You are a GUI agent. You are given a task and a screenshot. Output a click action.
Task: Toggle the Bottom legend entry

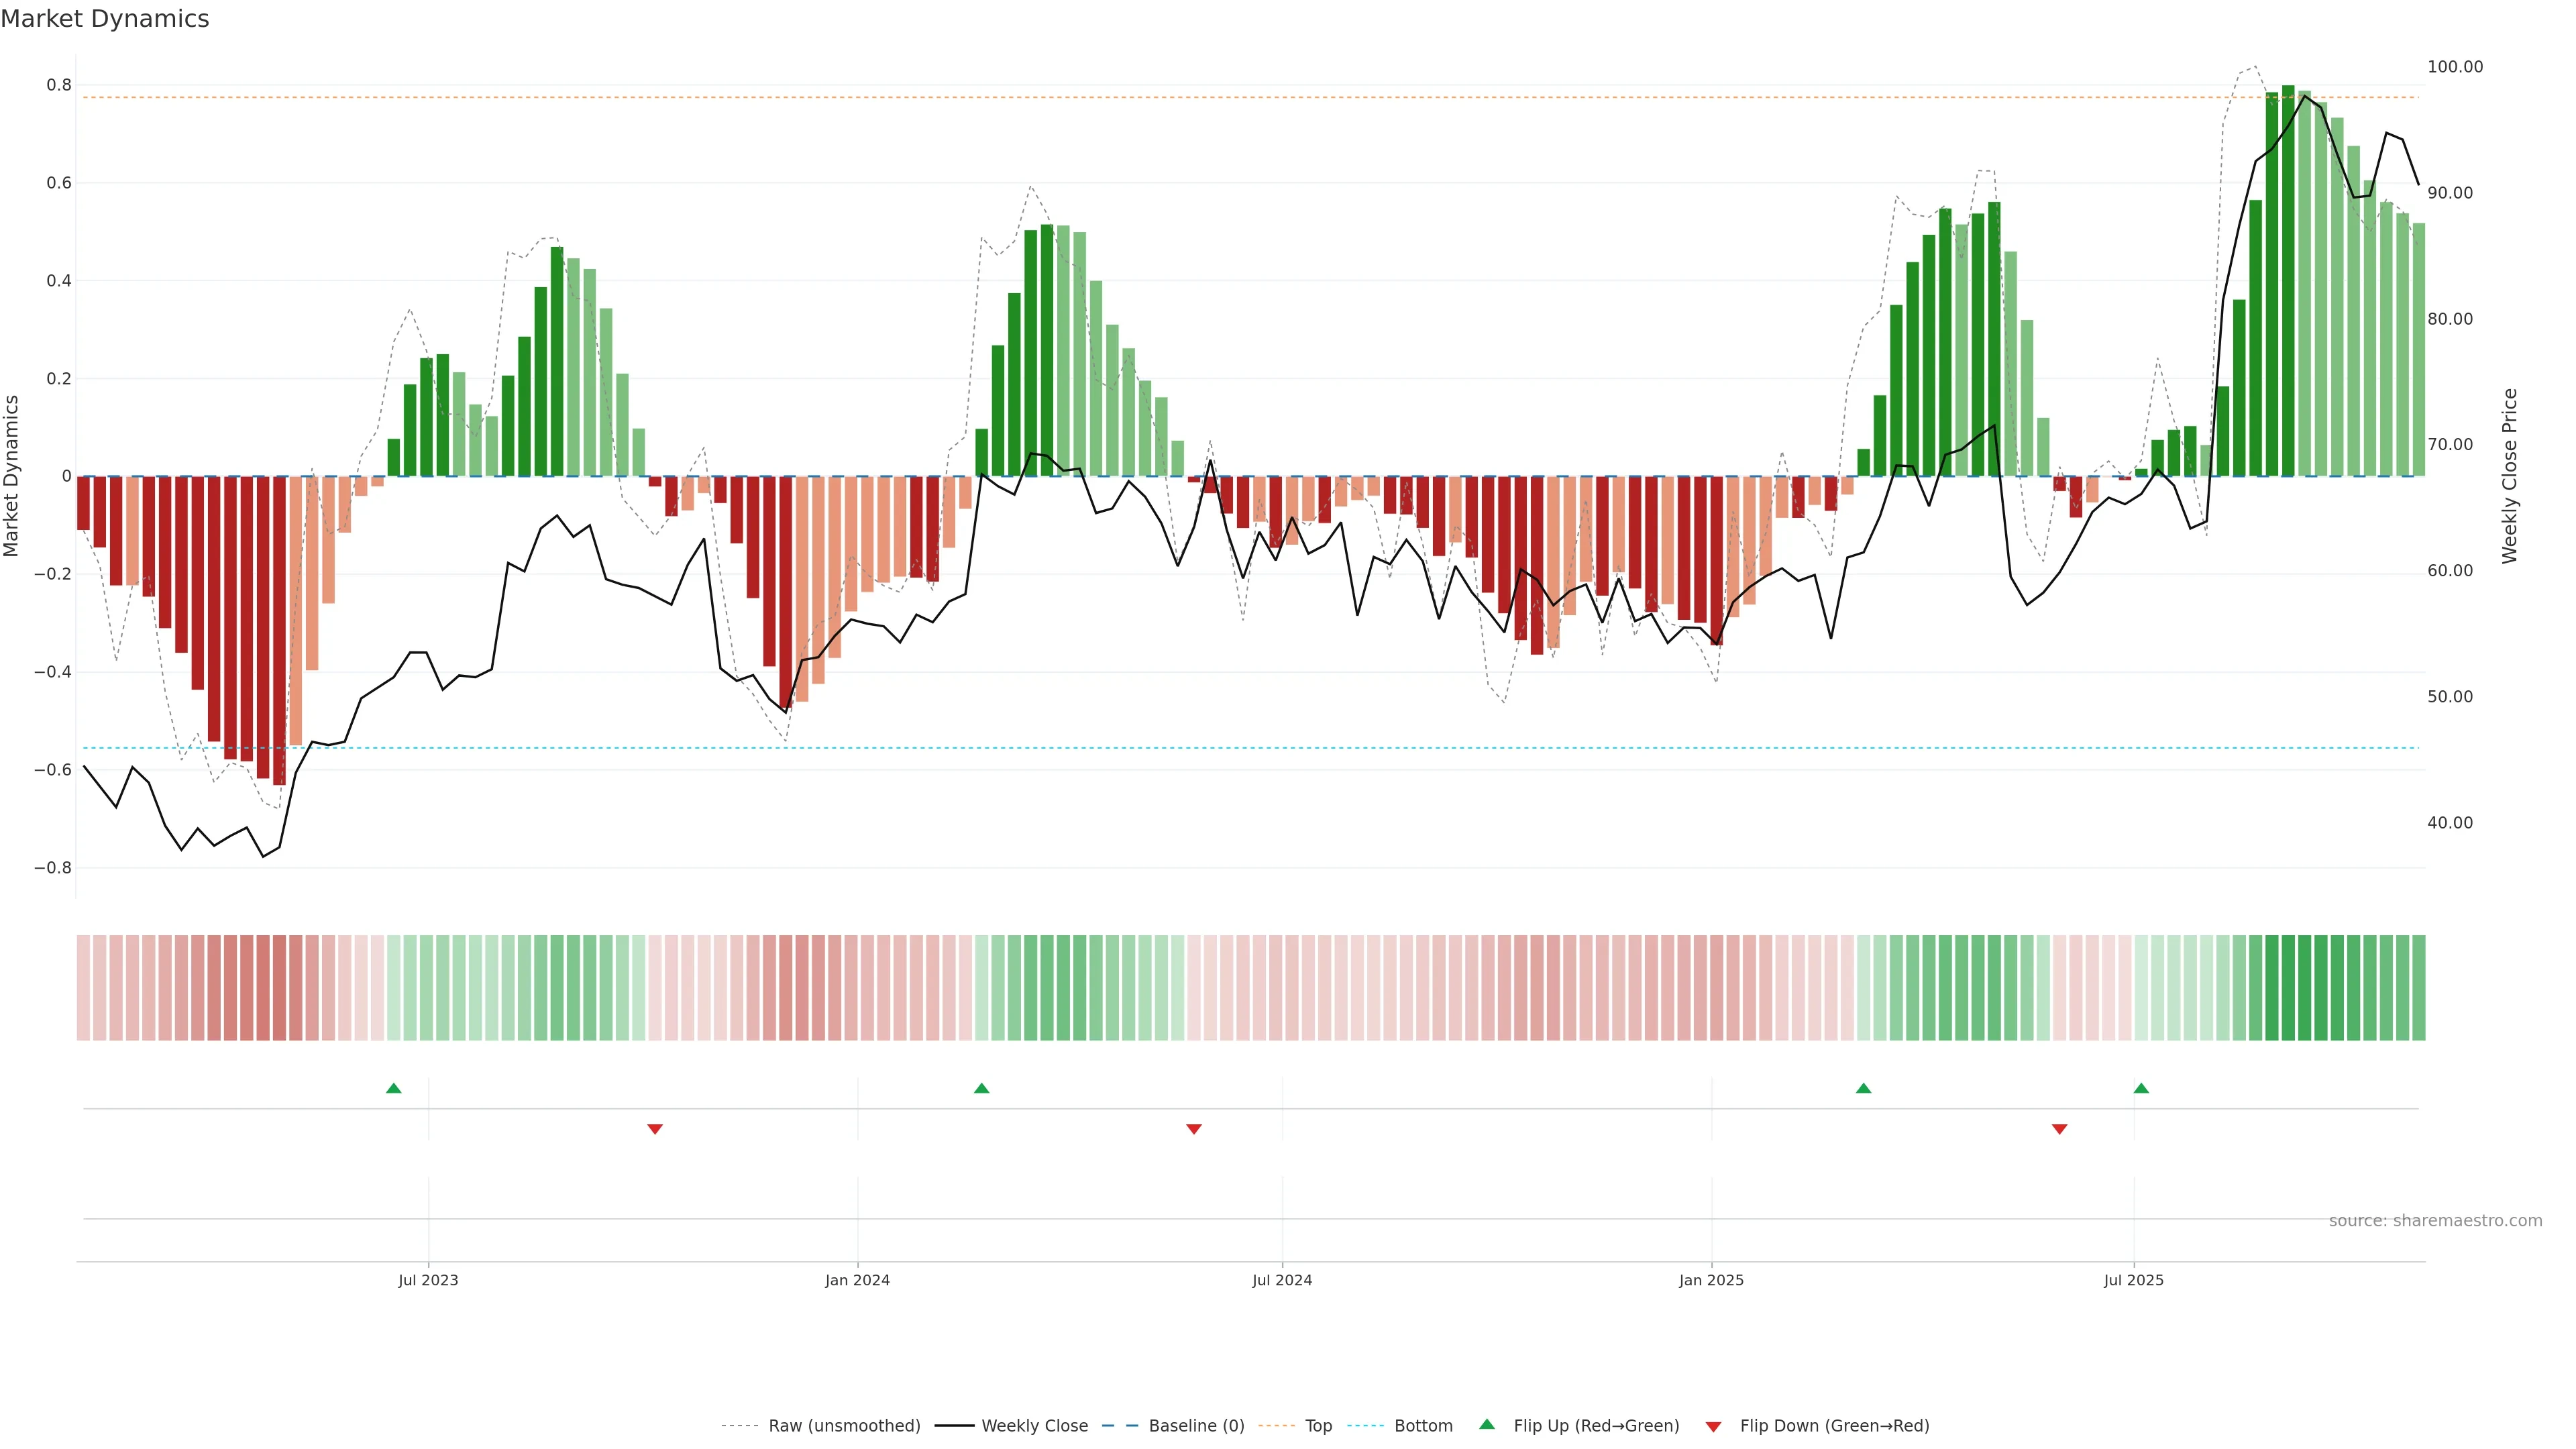pyautogui.click(x=1423, y=1426)
